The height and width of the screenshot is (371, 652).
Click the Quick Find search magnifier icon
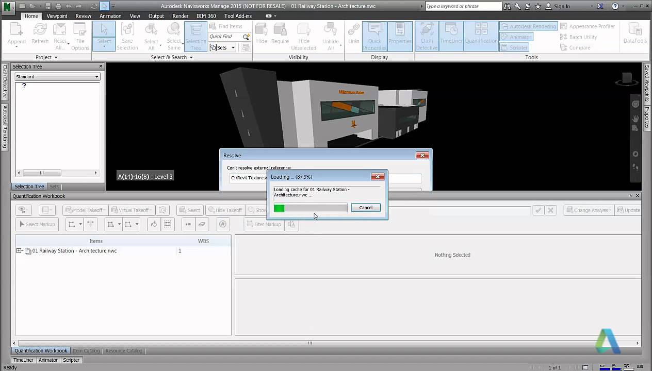click(x=246, y=37)
